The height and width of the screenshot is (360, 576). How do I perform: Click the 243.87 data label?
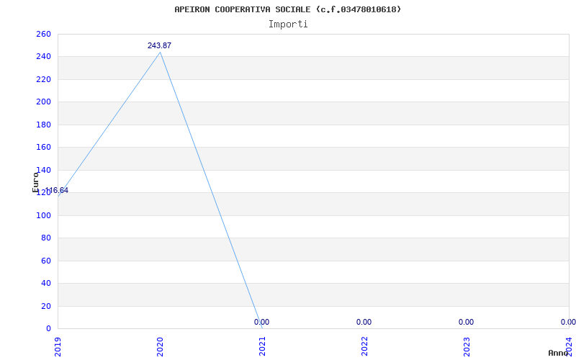coord(159,45)
